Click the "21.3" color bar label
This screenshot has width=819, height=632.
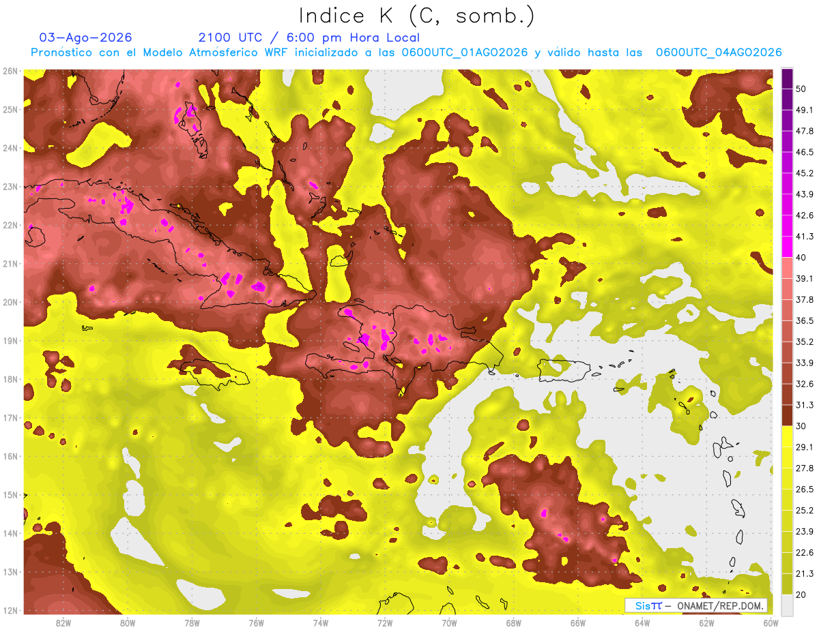pos(805,574)
